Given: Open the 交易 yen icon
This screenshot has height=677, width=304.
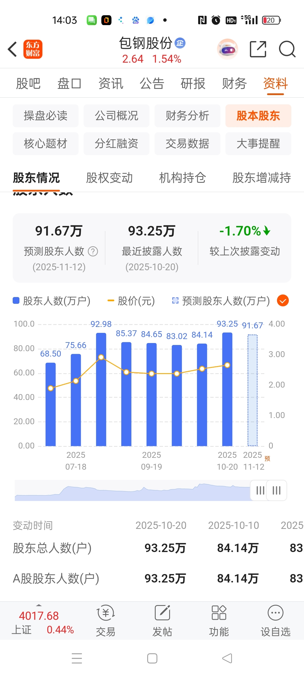Looking at the screenshot, I should pos(106,613).
